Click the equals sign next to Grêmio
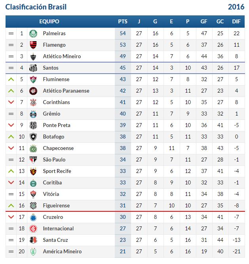Screen dimensions: 249x264 click(11, 114)
